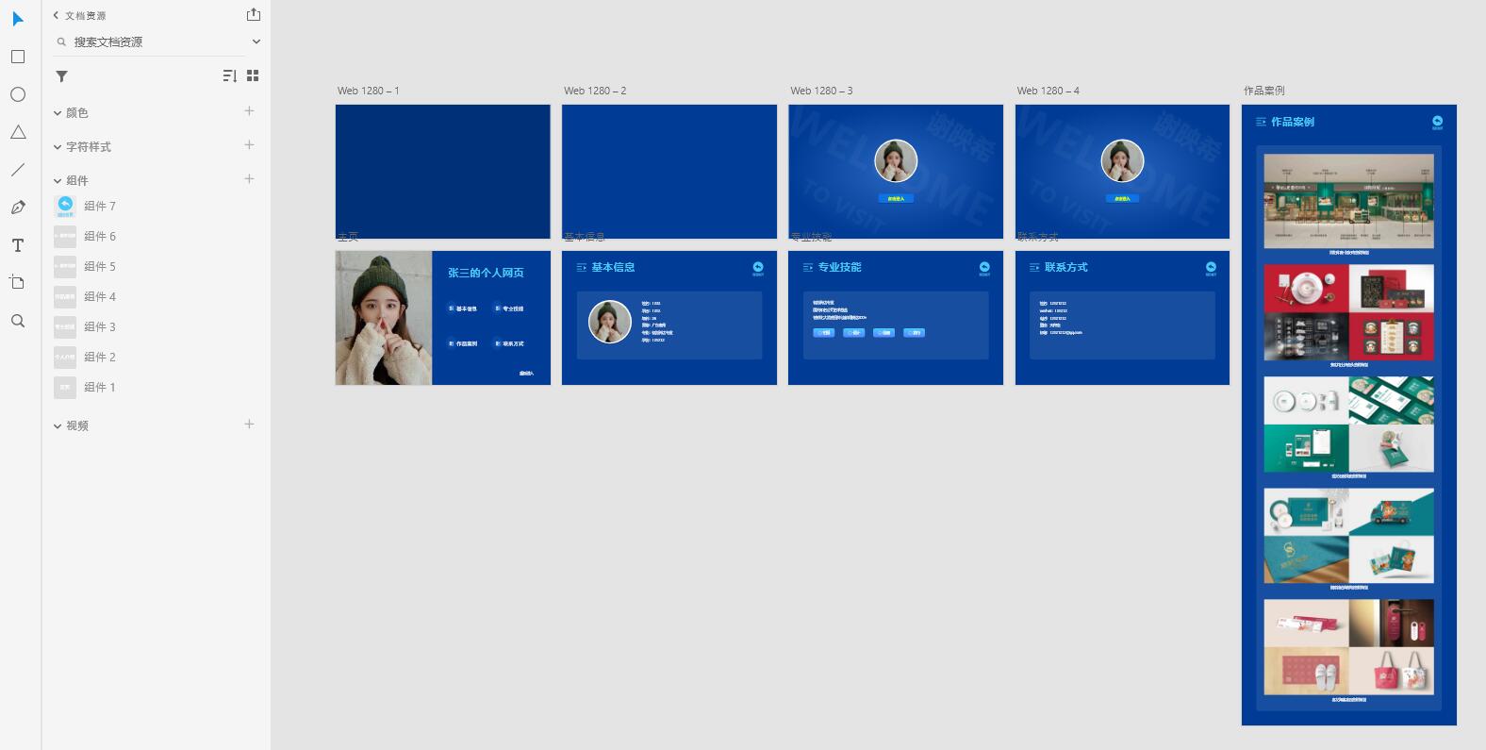This screenshot has width=1486, height=750.
Task: Open the assets filter funnel icon
Action: (x=61, y=76)
